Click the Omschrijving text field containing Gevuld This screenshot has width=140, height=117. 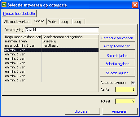[62, 30]
